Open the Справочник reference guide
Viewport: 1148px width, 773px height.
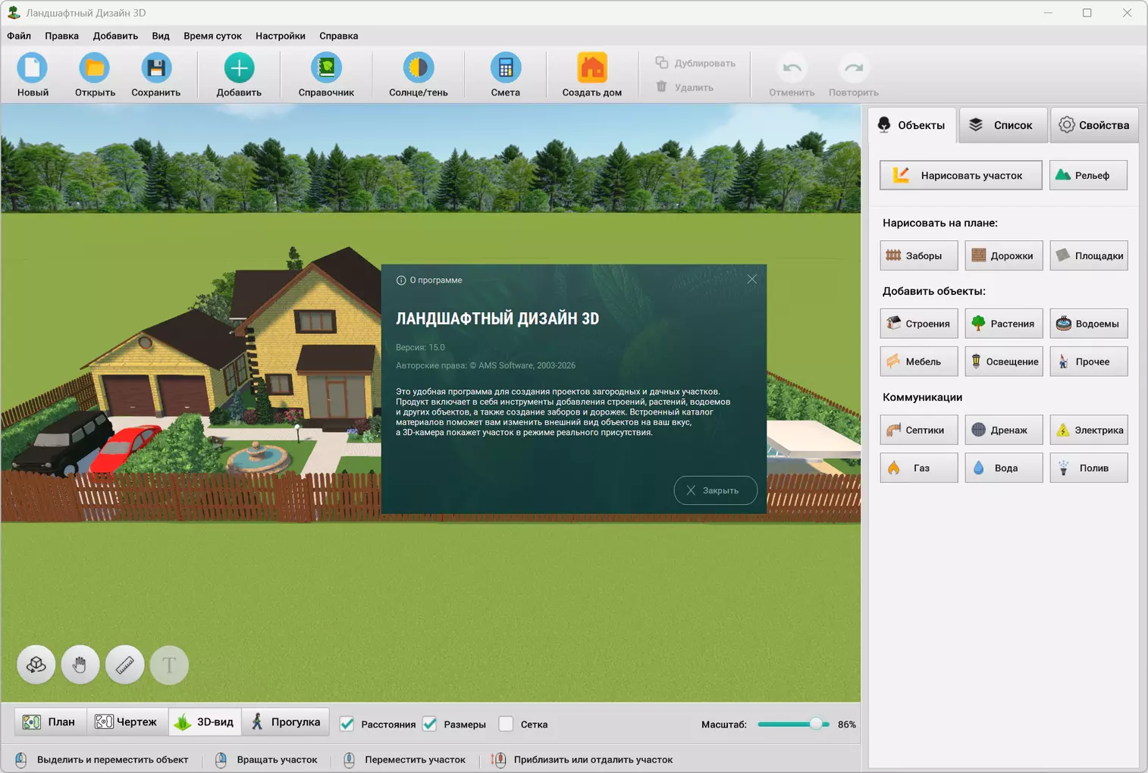tap(326, 75)
